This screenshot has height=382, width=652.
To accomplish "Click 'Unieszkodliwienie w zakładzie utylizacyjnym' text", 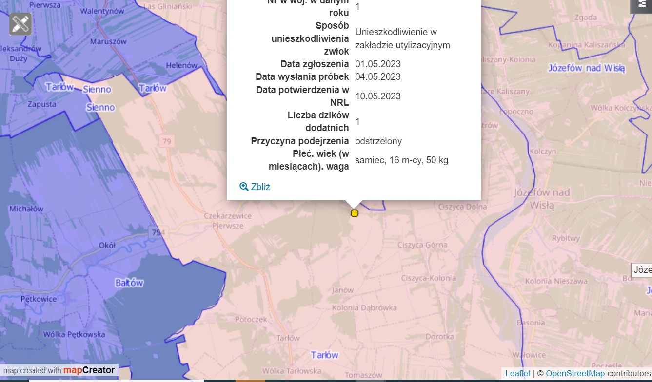I will 403,38.
